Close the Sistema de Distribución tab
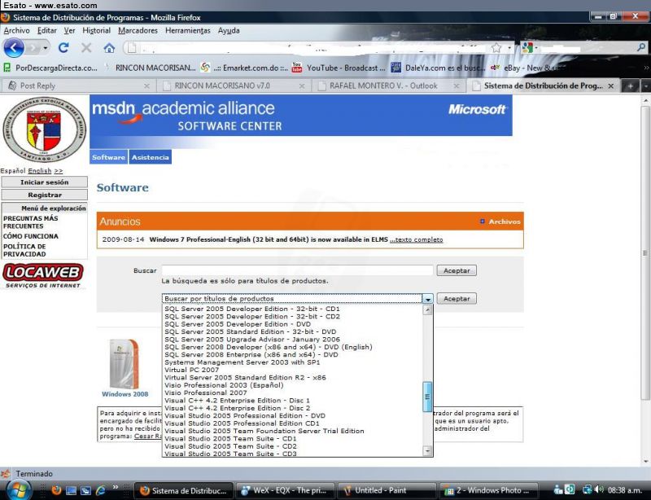This screenshot has height=500, width=651. pyautogui.click(x=611, y=86)
